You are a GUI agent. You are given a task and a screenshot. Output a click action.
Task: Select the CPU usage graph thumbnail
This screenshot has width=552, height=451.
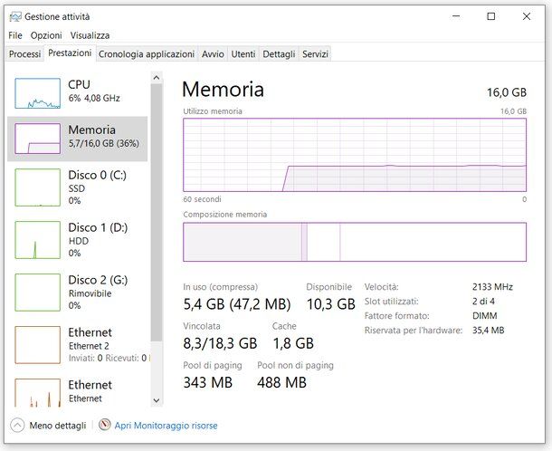click(37, 91)
